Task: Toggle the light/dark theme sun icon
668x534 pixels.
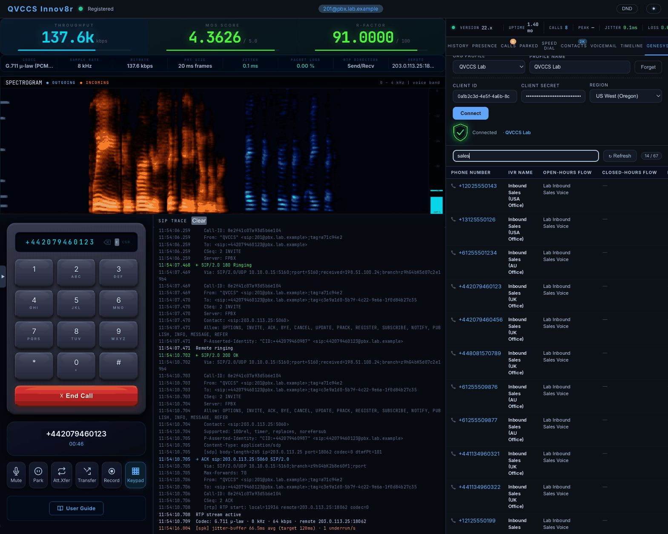Action: point(654,9)
